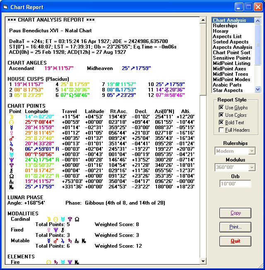This screenshot has width=265, height=270.
Task: Click the Print... button
Action: (235, 227)
